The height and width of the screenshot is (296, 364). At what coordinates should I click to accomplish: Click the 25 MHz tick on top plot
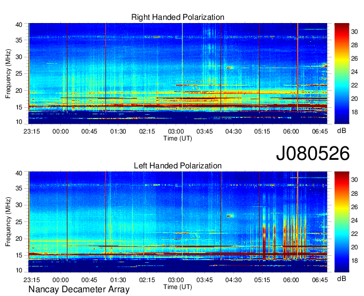(x=19, y=74)
